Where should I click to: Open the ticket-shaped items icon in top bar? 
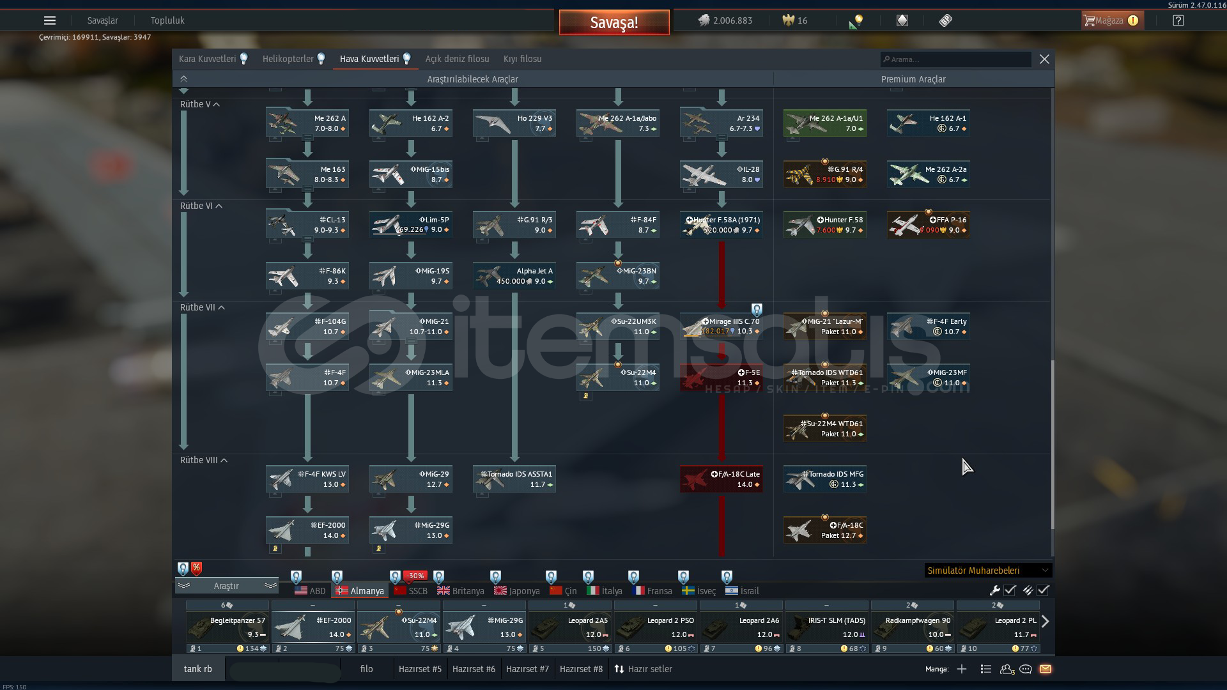coord(946,20)
